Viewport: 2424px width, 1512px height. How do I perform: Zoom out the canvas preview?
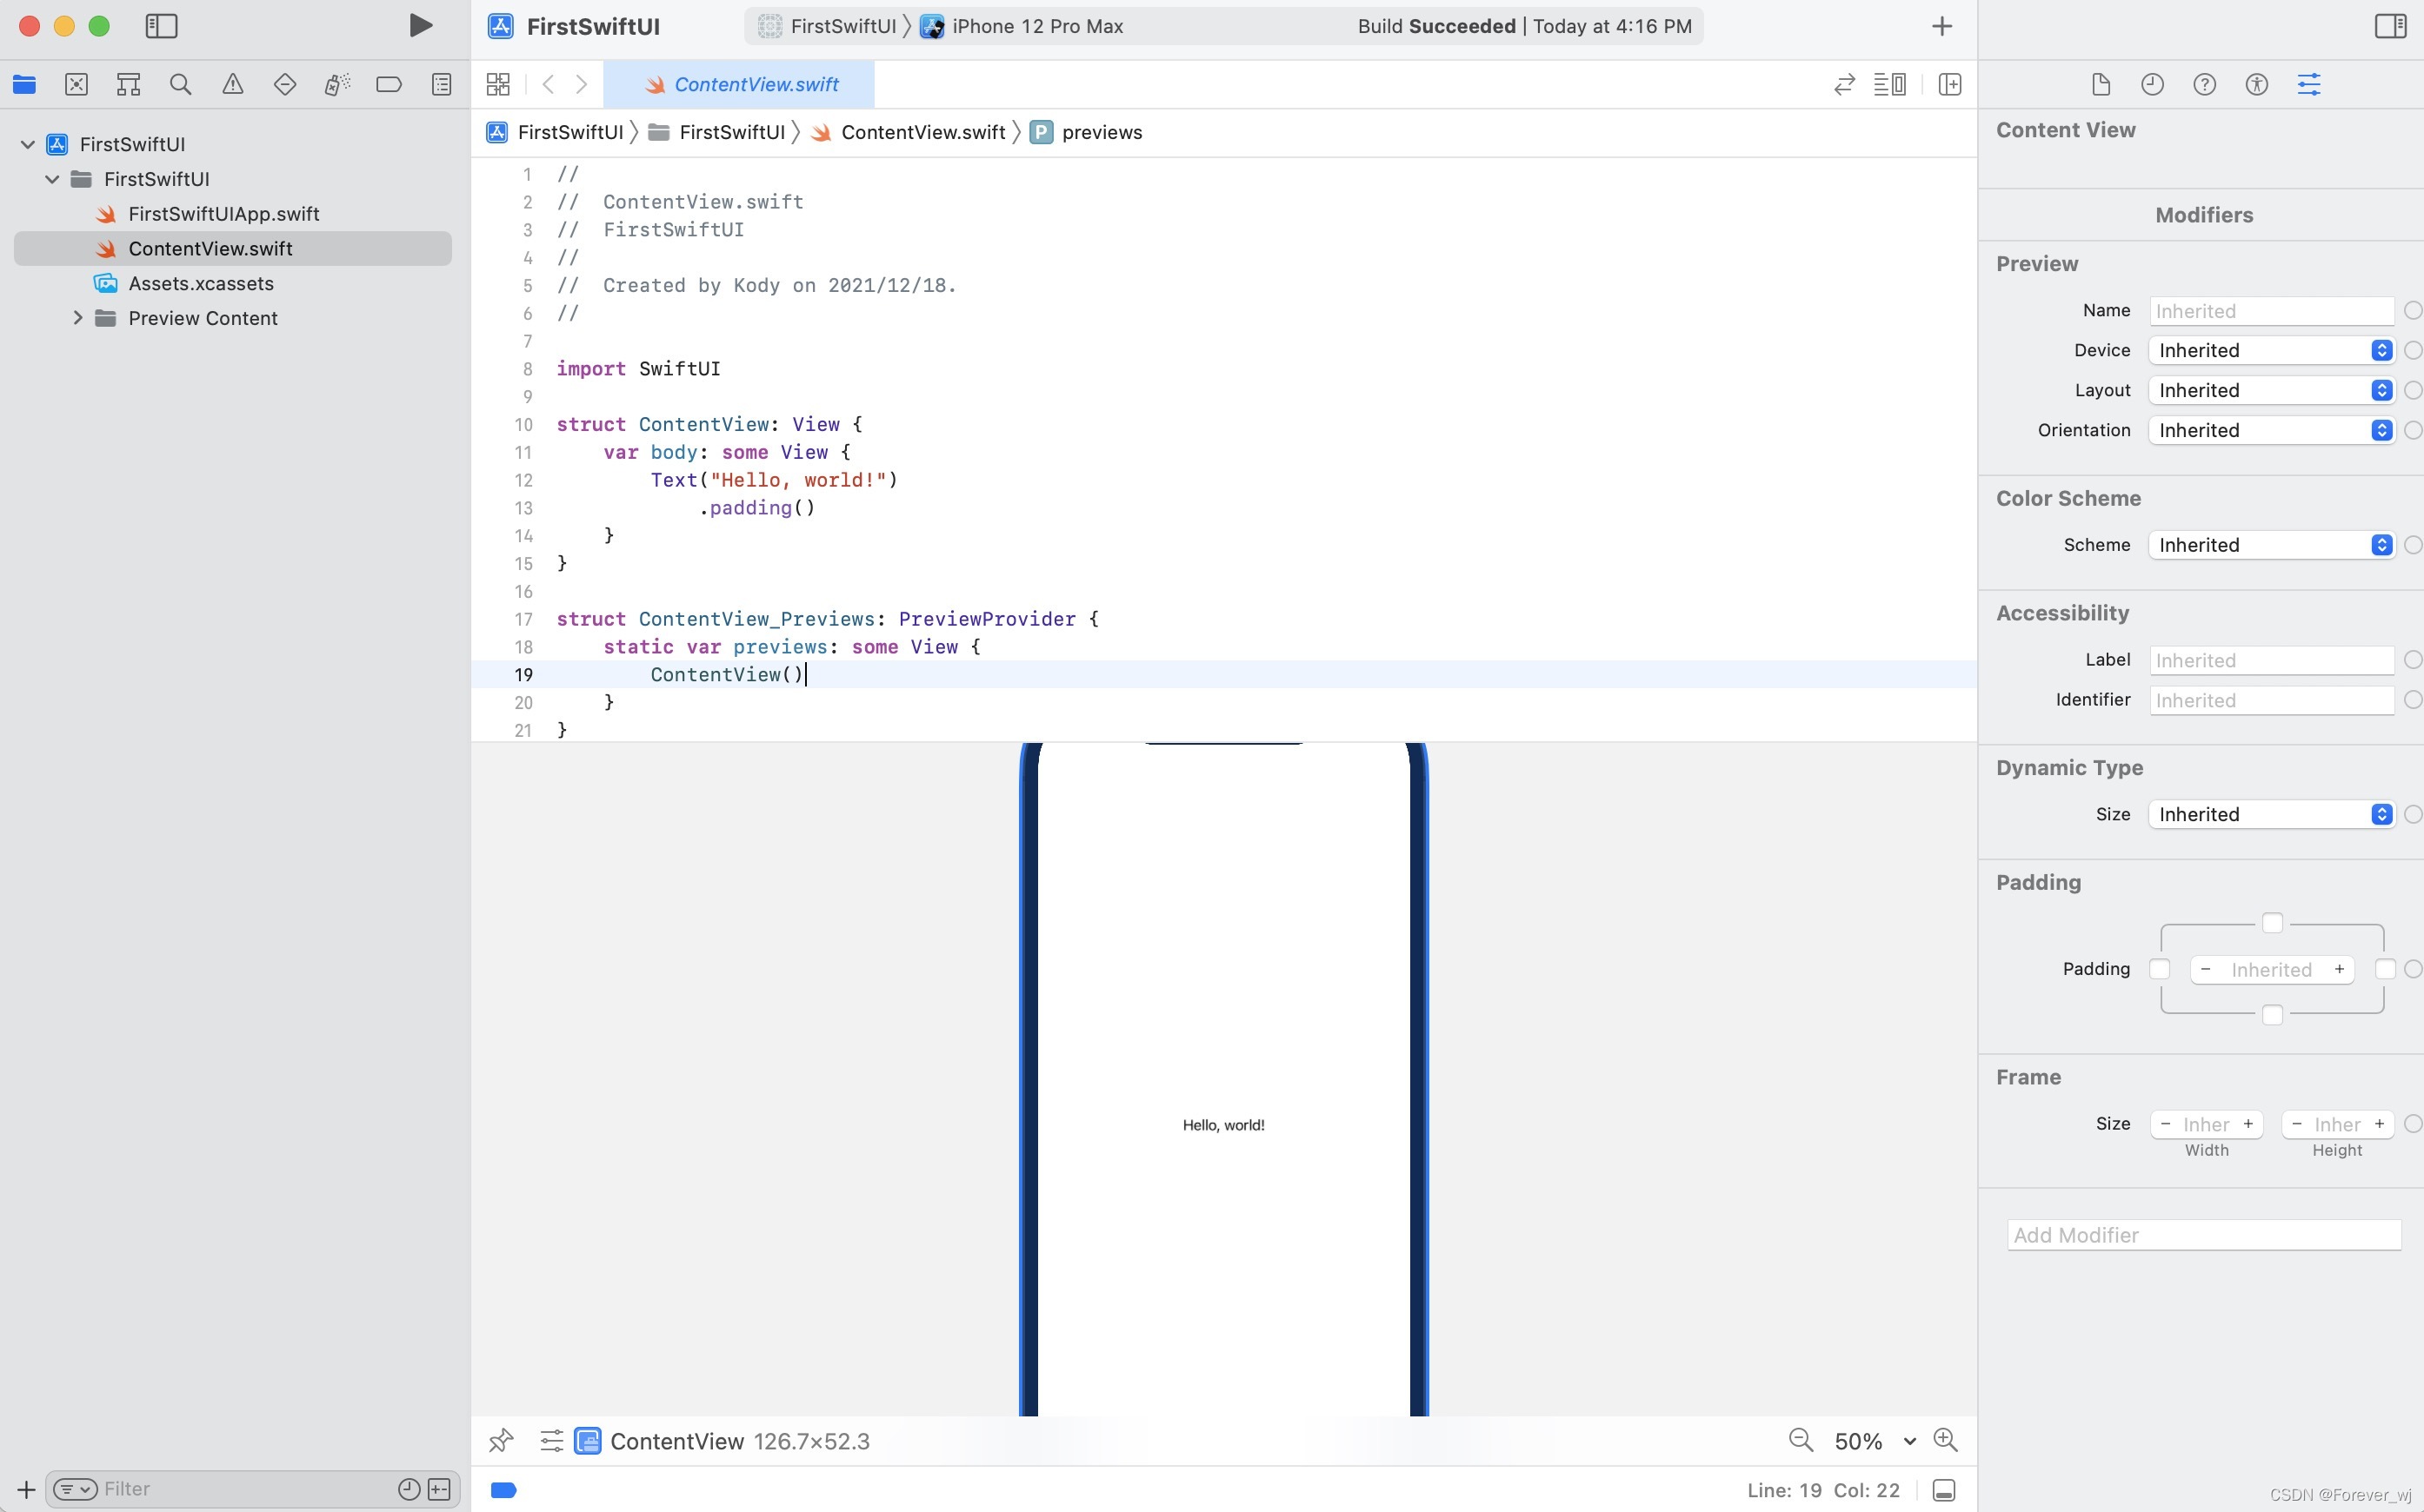(x=1800, y=1440)
